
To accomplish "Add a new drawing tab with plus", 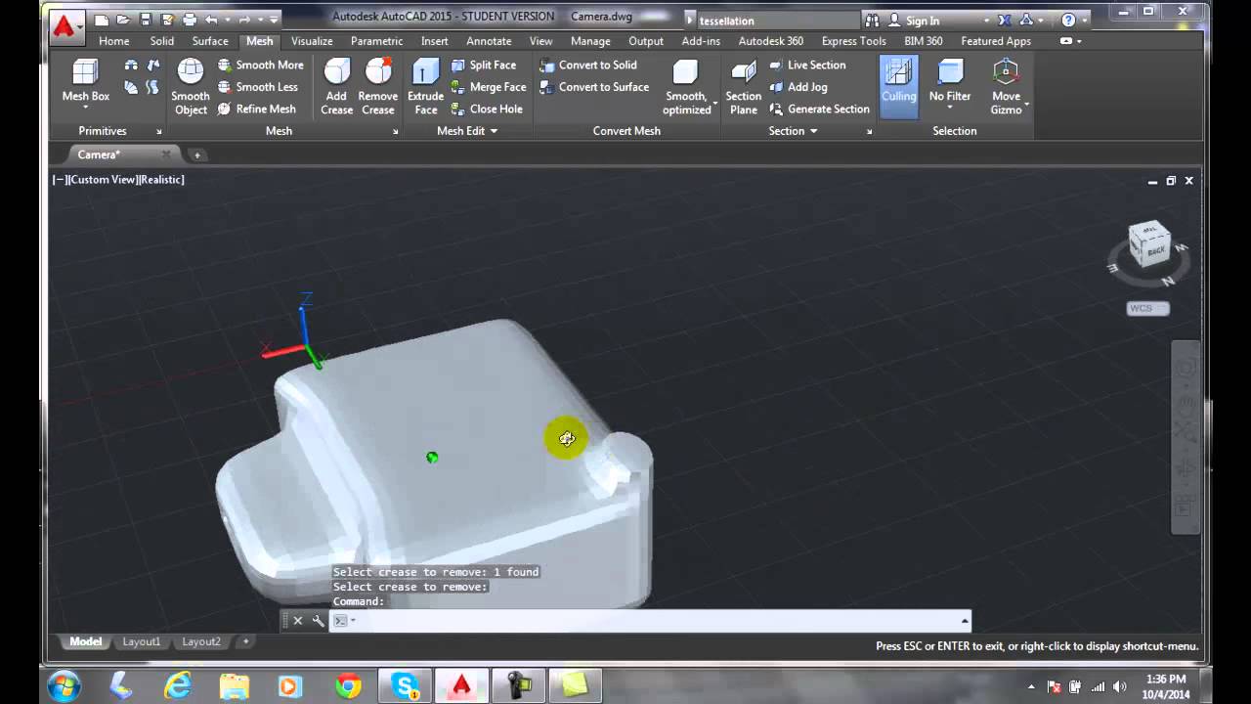I will pos(196,154).
